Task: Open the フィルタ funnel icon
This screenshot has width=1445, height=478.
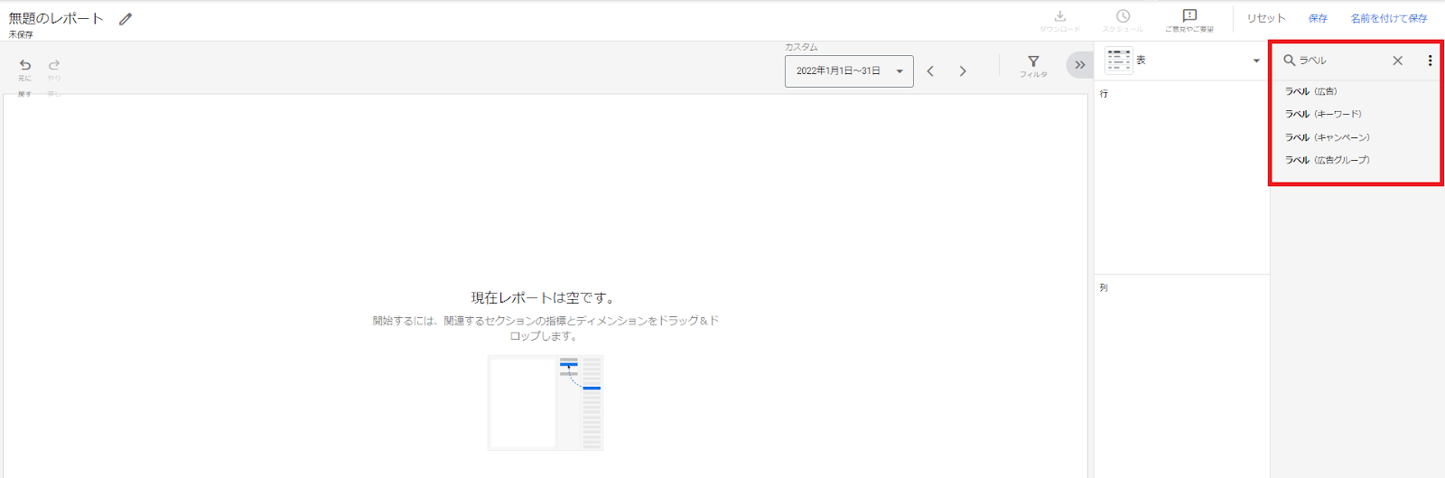Action: 1033,61
